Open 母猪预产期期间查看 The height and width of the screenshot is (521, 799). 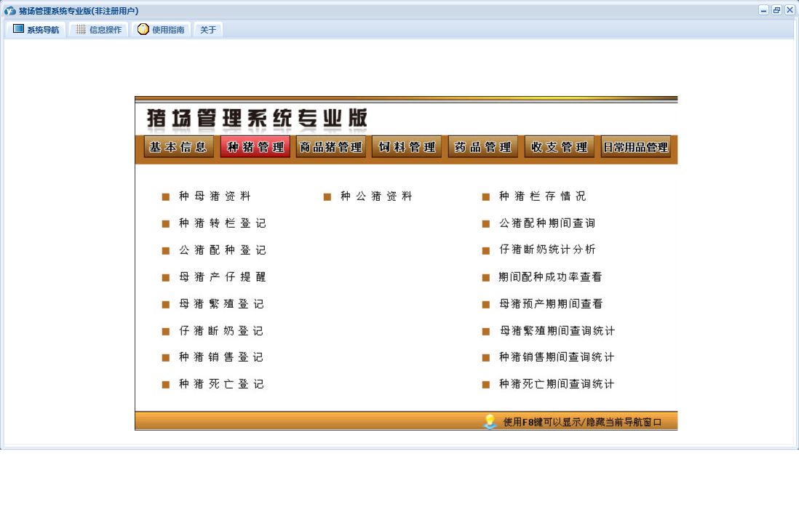click(550, 304)
